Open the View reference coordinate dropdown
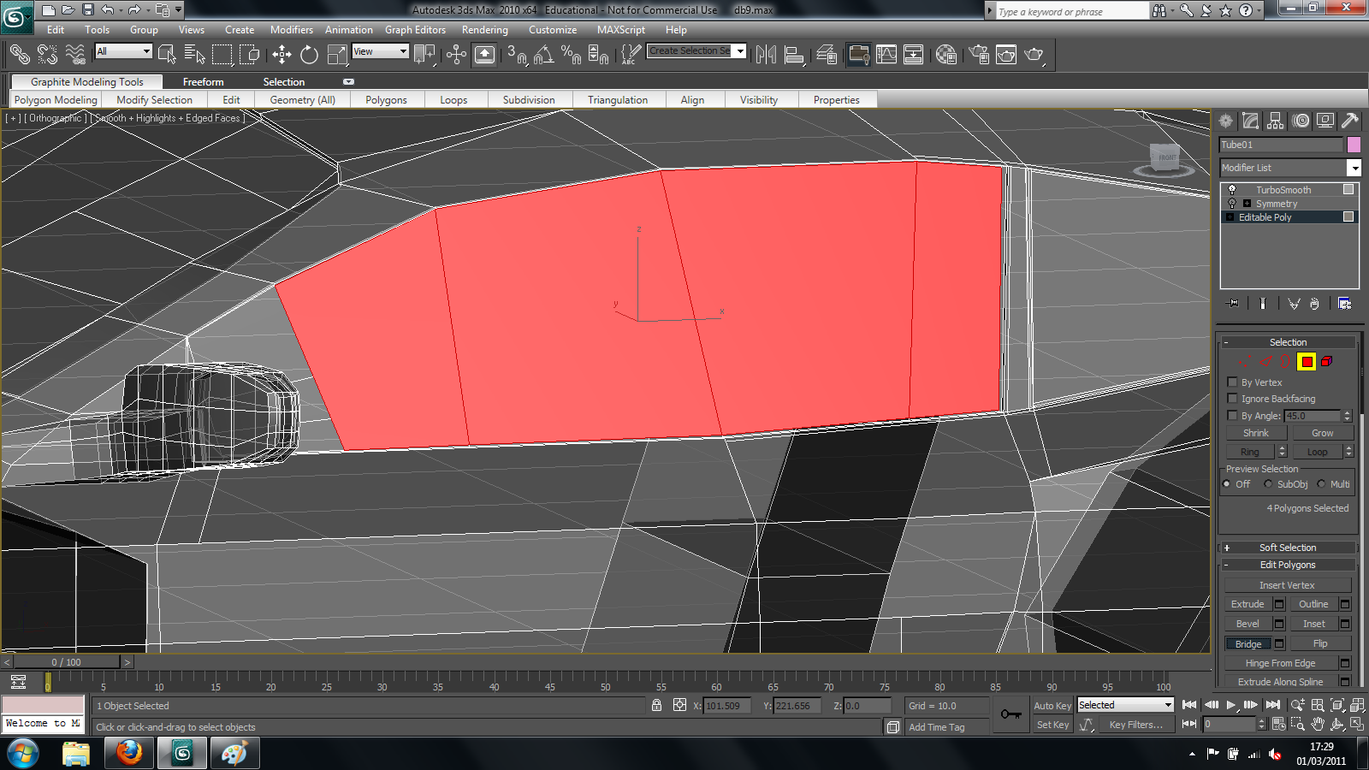1369x770 pixels. (x=402, y=51)
